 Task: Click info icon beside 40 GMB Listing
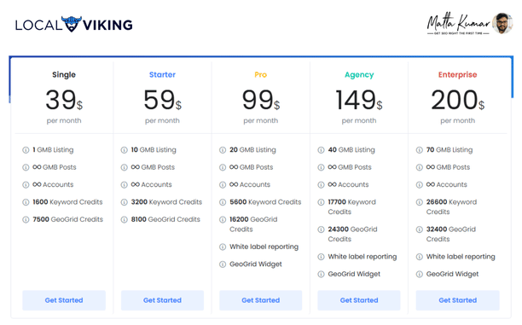pyautogui.click(x=321, y=150)
